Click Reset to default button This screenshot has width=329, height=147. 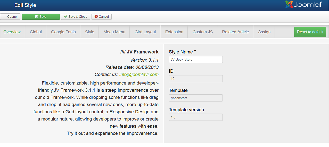[x=310, y=32]
